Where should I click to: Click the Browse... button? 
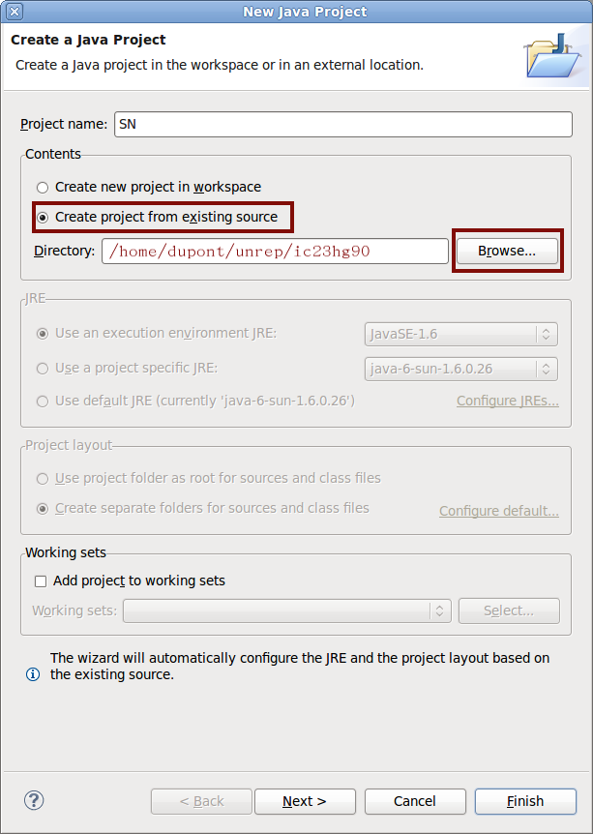[x=507, y=251]
